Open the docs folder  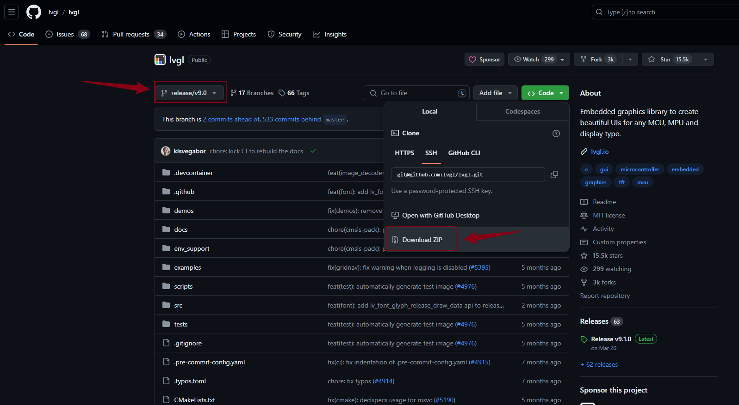(181, 230)
